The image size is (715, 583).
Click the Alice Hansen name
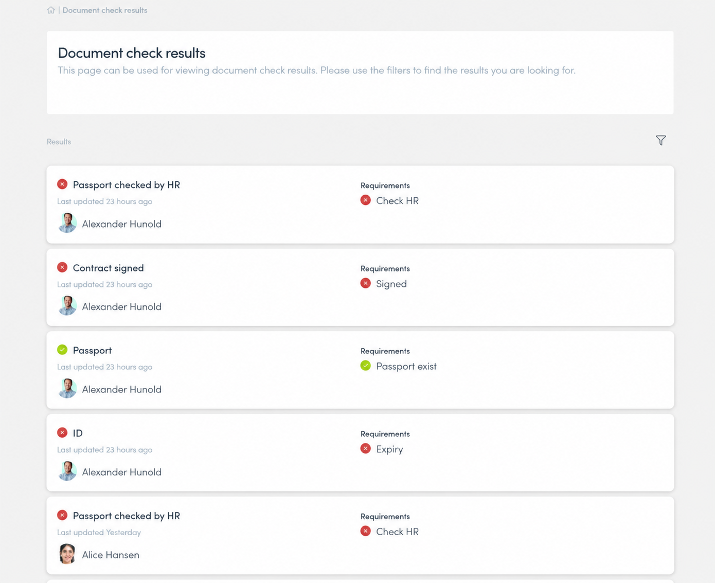pyautogui.click(x=111, y=555)
